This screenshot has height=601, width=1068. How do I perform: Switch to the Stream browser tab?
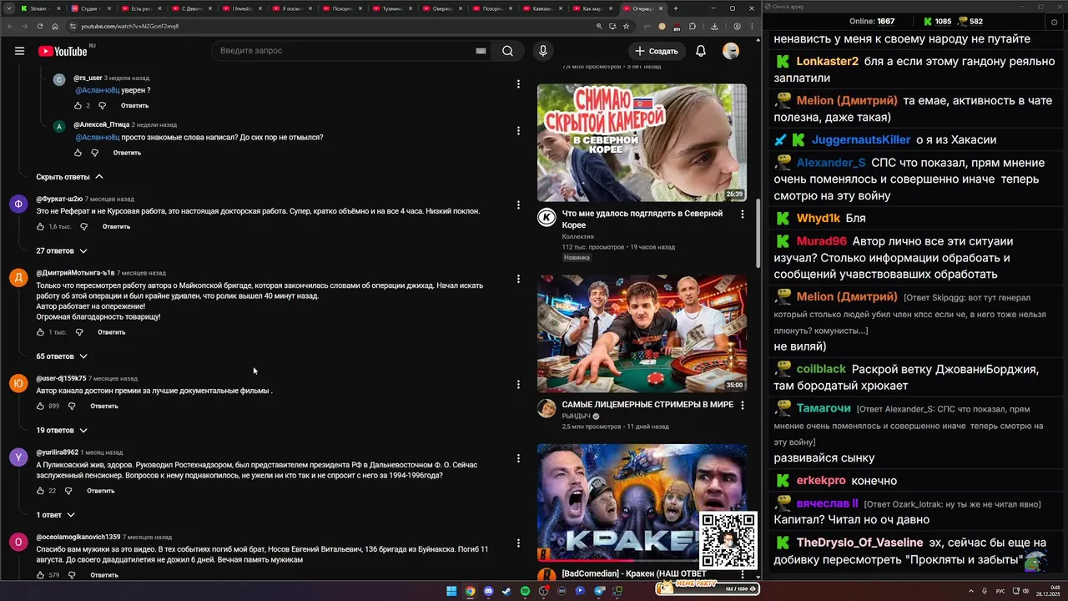39,8
